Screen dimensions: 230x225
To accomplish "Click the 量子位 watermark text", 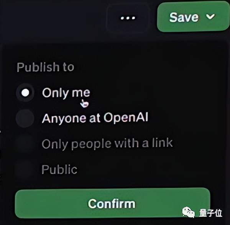I will (210, 213).
